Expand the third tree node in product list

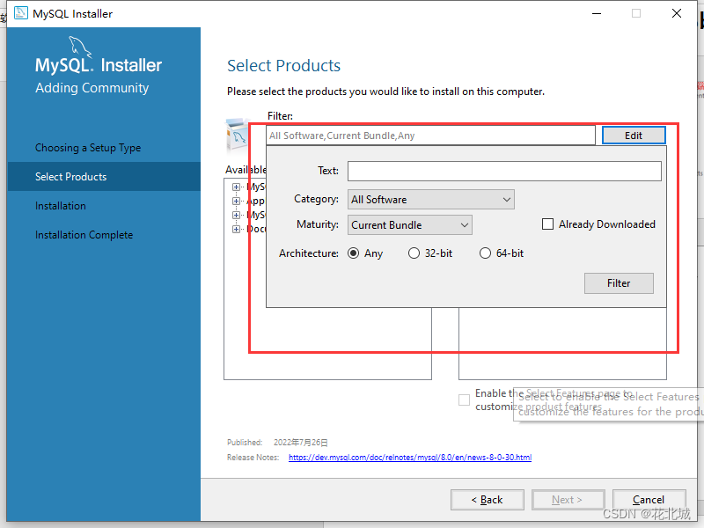coord(236,215)
